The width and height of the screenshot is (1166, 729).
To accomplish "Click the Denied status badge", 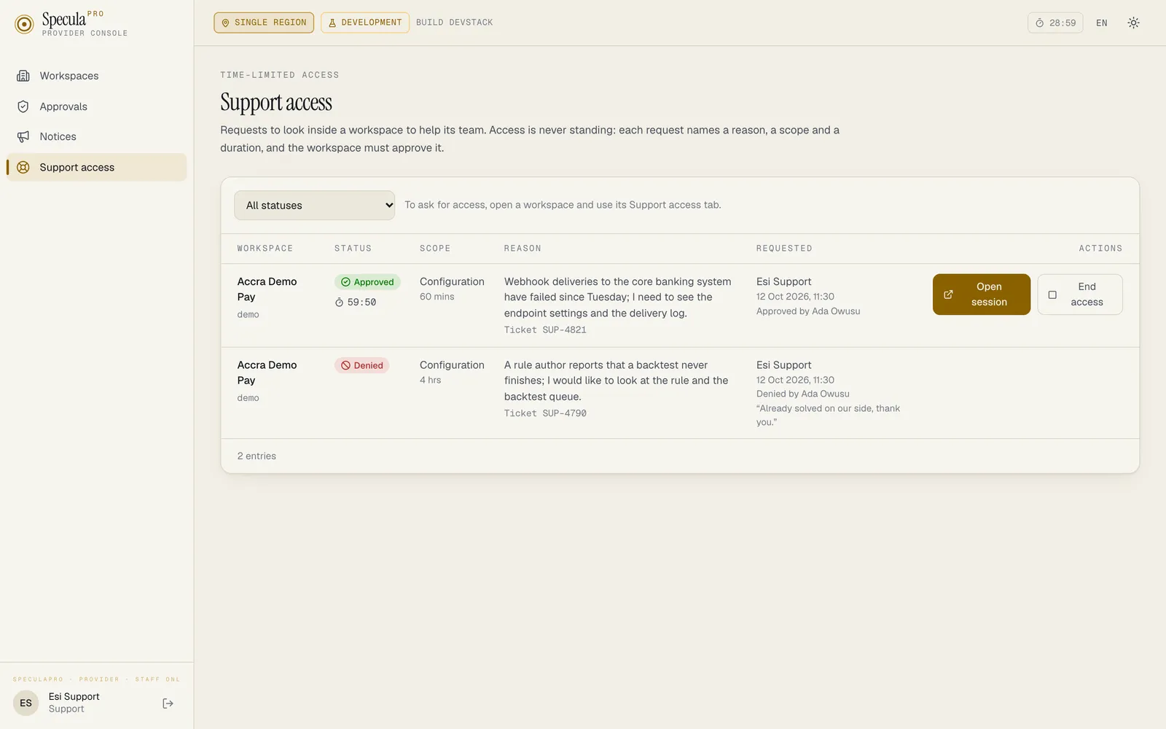I will coord(362,365).
